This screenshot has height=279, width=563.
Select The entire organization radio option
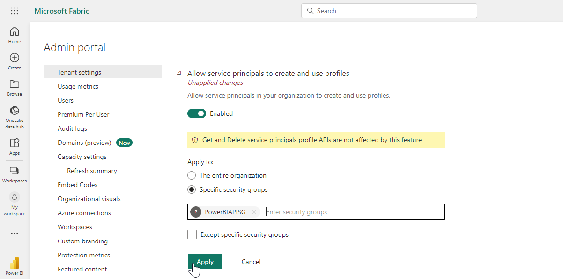[x=192, y=175]
